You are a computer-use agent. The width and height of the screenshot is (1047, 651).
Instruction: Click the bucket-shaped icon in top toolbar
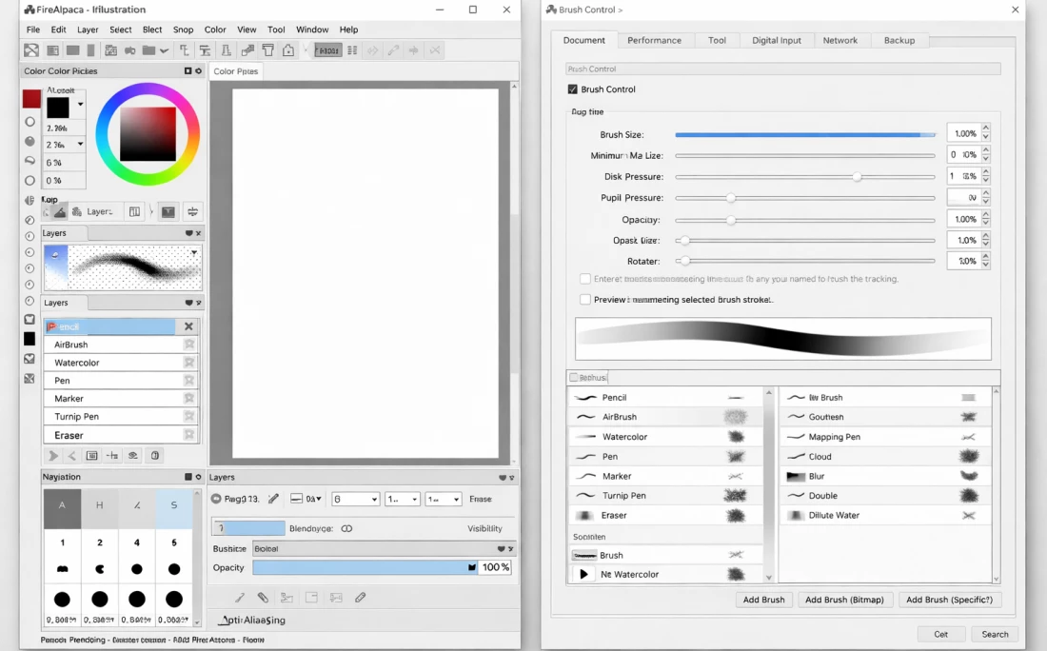(x=268, y=50)
